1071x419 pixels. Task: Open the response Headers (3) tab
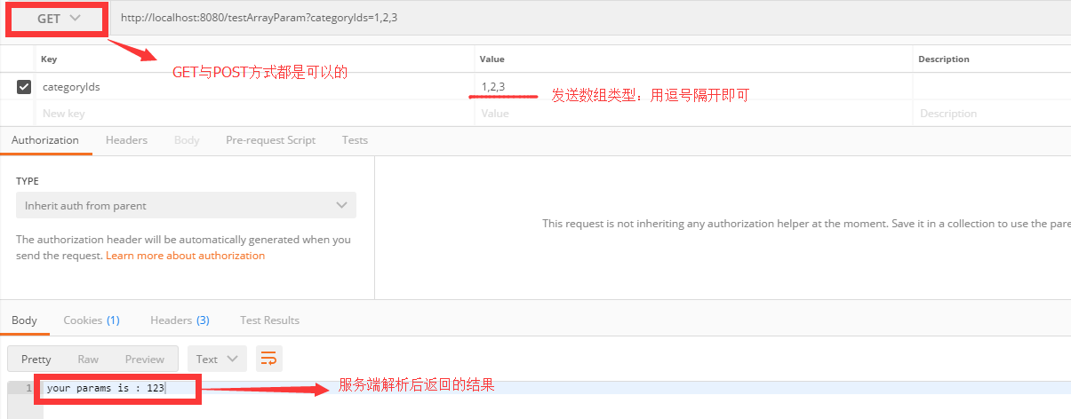point(180,320)
